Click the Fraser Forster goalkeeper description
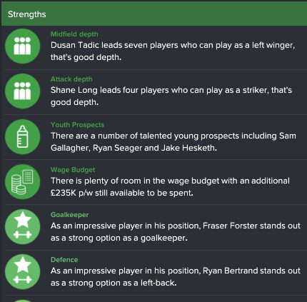The image size is (307, 302). coord(176,232)
